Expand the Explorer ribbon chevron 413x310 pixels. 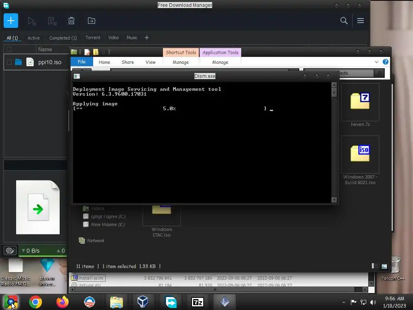pyautogui.click(x=376, y=62)
